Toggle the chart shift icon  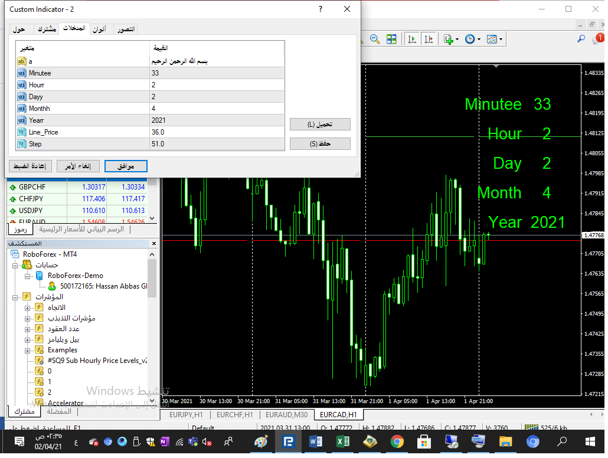coord(427,39)
